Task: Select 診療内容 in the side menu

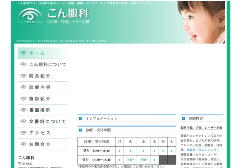Action: pos(43,87)
